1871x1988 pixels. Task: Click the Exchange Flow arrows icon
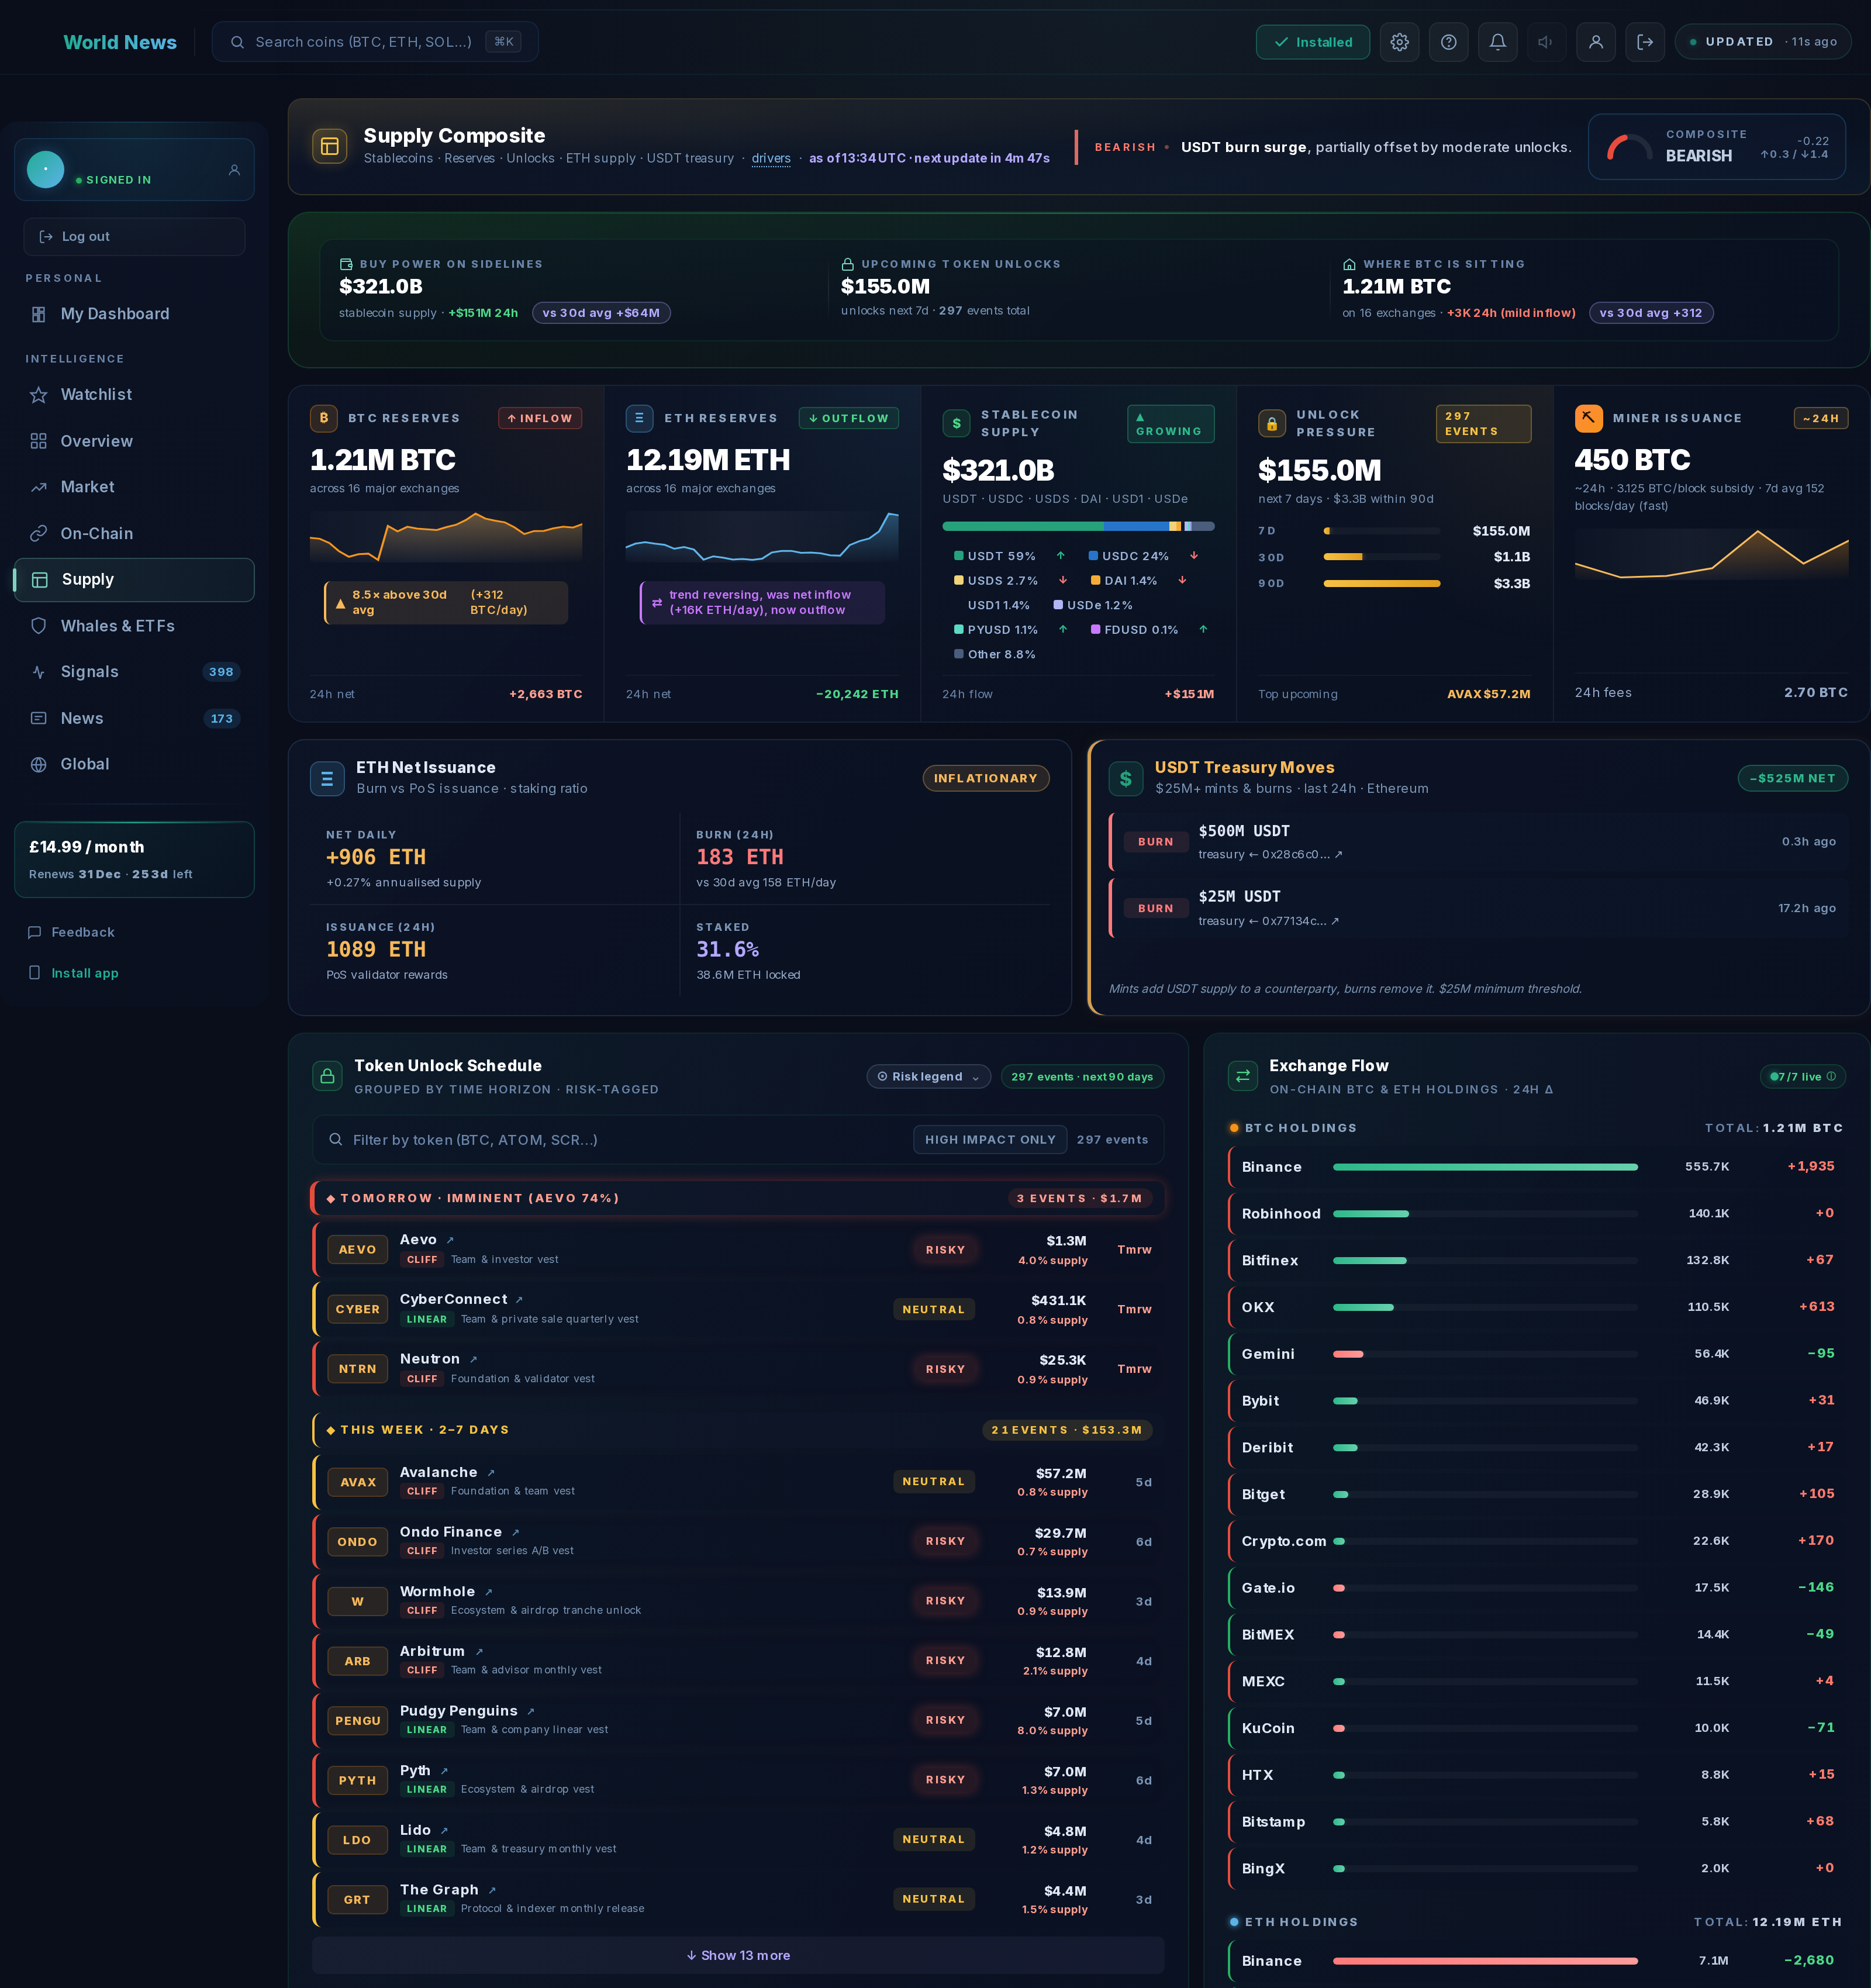(1243, 1076)
